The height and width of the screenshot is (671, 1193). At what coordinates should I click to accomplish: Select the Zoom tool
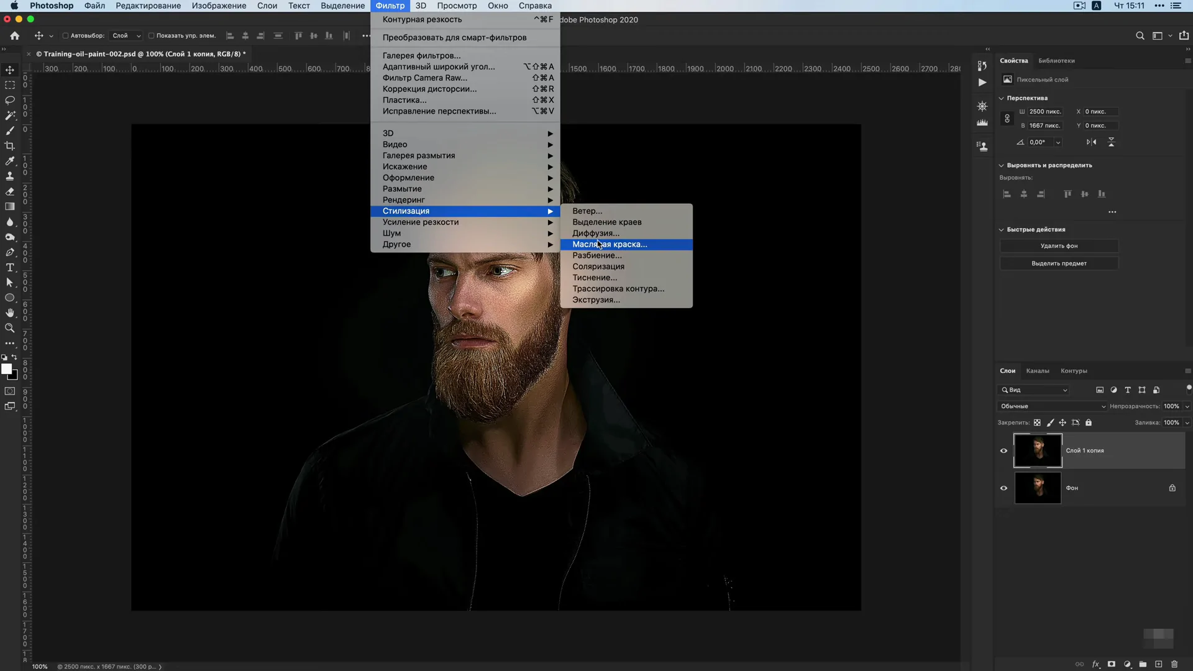pyautogui.click(x=10, y=327)
